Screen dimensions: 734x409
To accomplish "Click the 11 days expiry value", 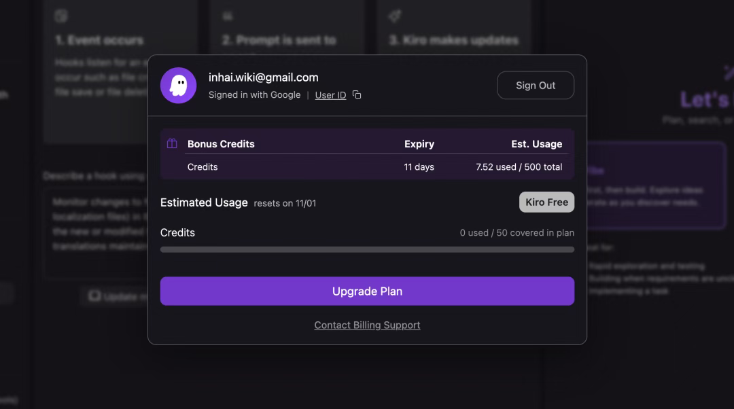I will (x=419, y=167).
